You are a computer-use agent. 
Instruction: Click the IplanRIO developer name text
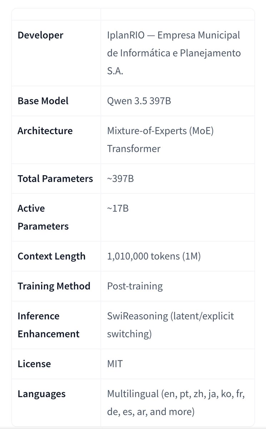174,53
